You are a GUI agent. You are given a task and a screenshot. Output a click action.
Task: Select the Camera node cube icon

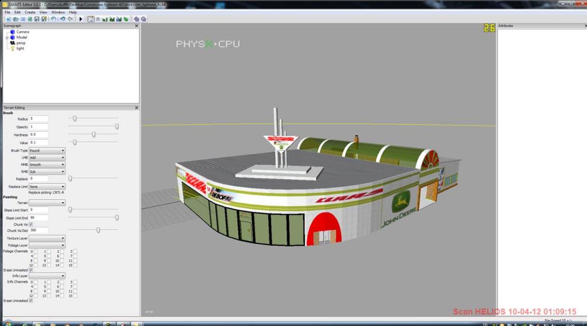pos(13,32)
